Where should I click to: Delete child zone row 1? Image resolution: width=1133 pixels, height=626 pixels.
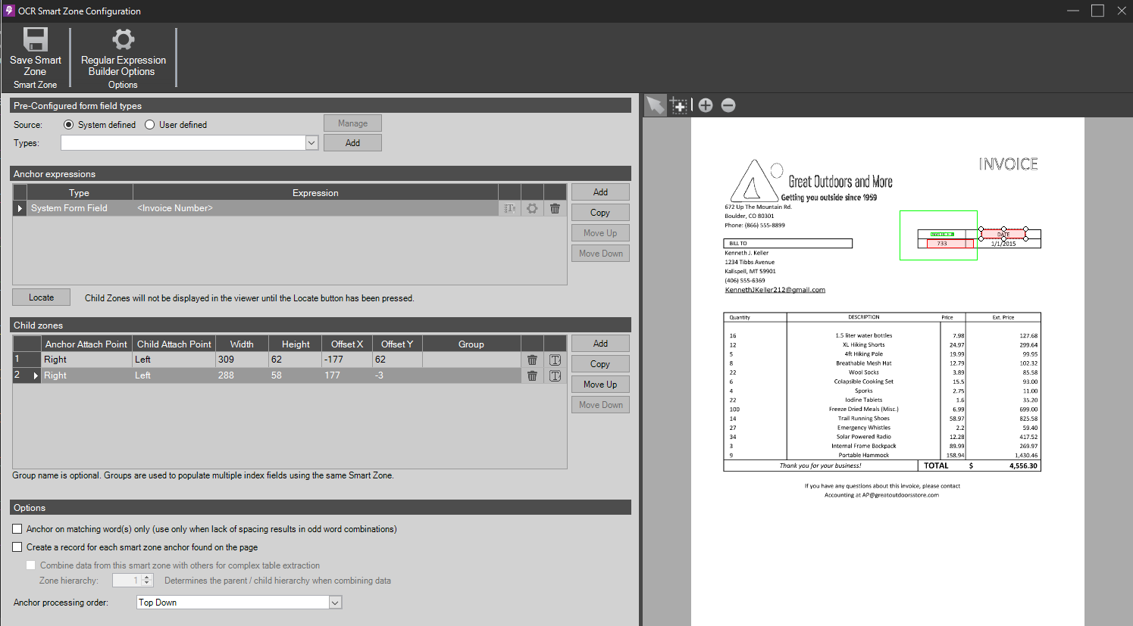click(532, 360)
